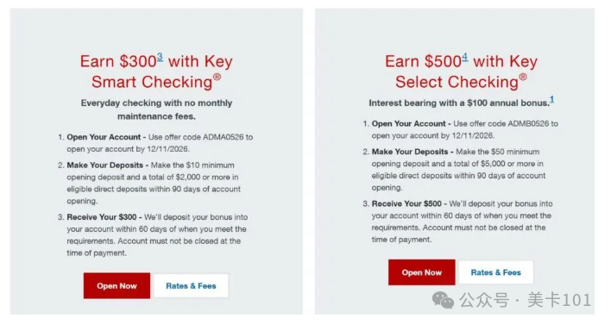Click 'Everyday checking with no monthly' subtitle
This screenshot has height=324, width=611.
[156, 103]
